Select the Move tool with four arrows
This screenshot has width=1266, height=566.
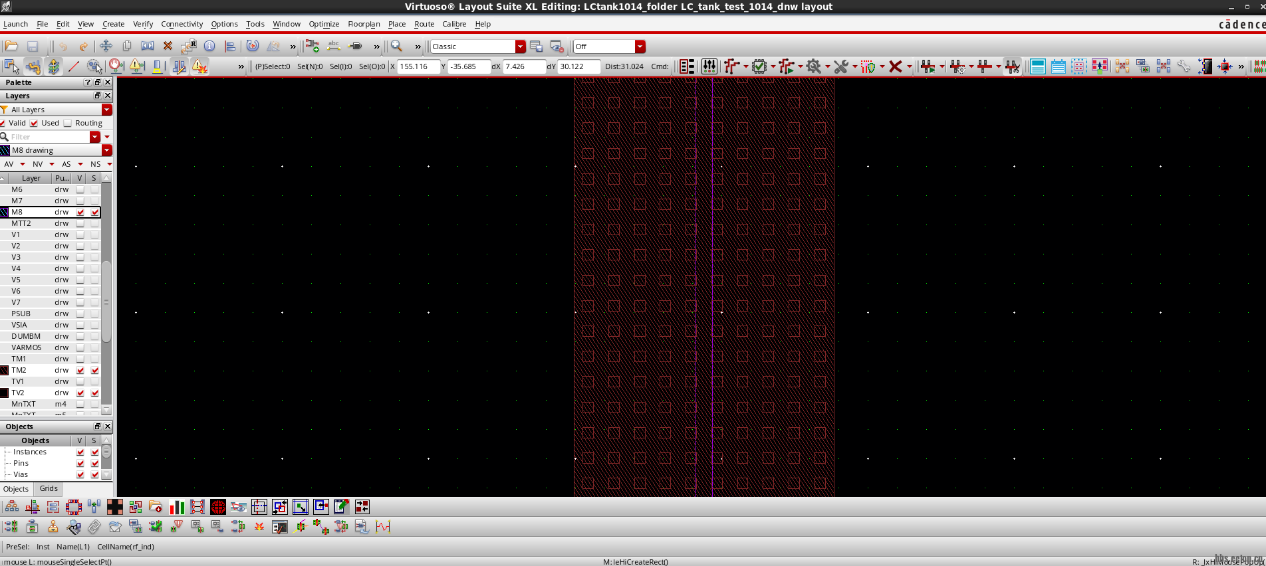[x=106, y=47]
